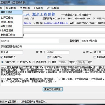The image size is (105, 105).
Task: Pick 合并工程稿 from the menu
Action: [11, 31]
